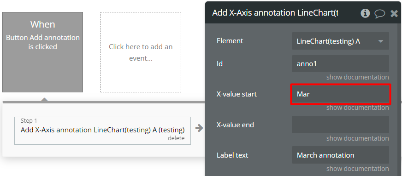The width and height of the screenshot is (402, 176).
Task: Show documentation under X-value end
Action: pyautogui.click(x=357, y=138)
